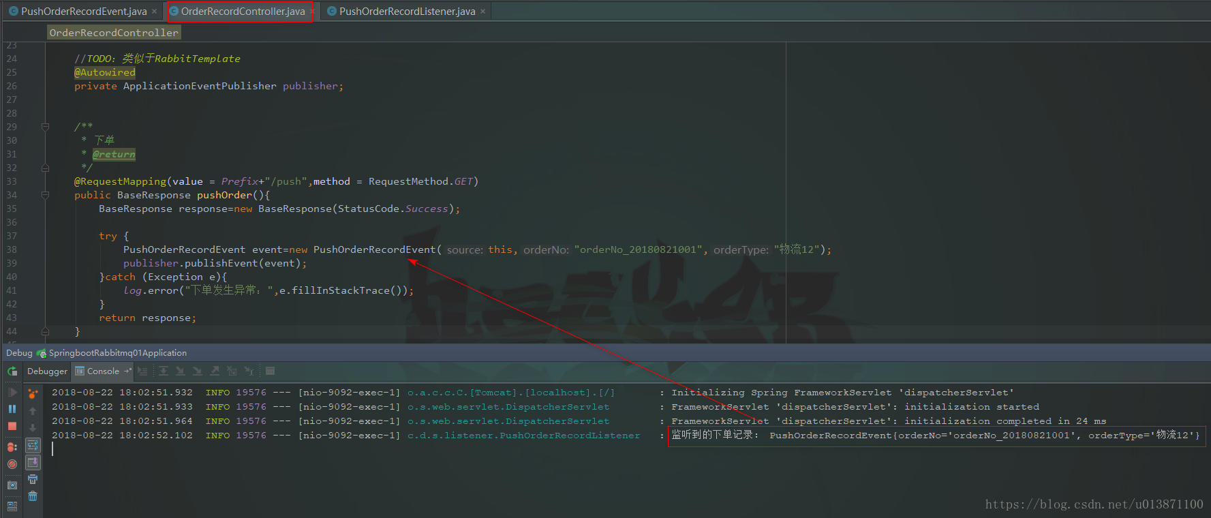Viewport: 1211px width, 518px height.
Task: Click the fold end marker at line 44
Action: [45, 332]
